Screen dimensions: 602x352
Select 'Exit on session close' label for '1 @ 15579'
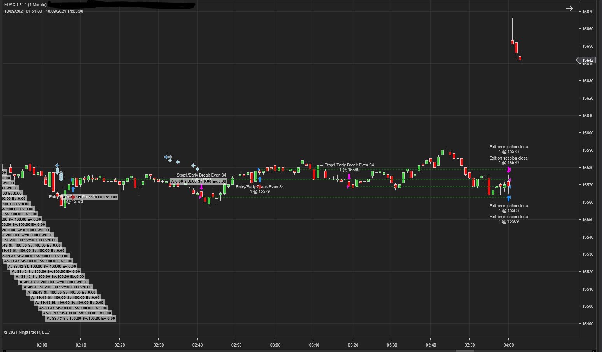click(x=509, y=160)
